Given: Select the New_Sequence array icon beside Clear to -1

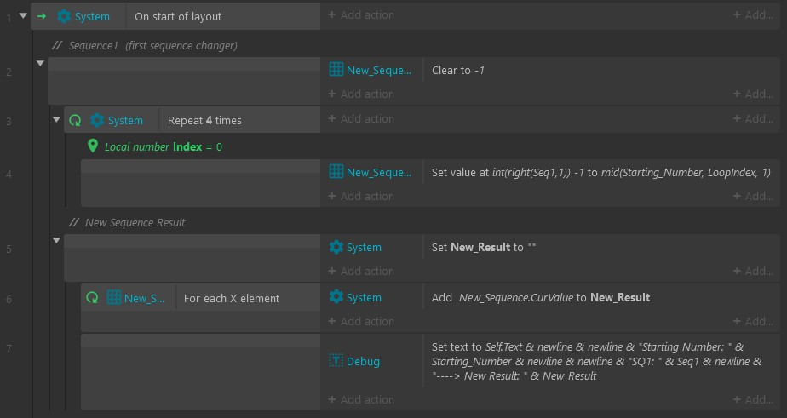Looking at the screenshot, I should pyautogui.click(x=336, y=70).
